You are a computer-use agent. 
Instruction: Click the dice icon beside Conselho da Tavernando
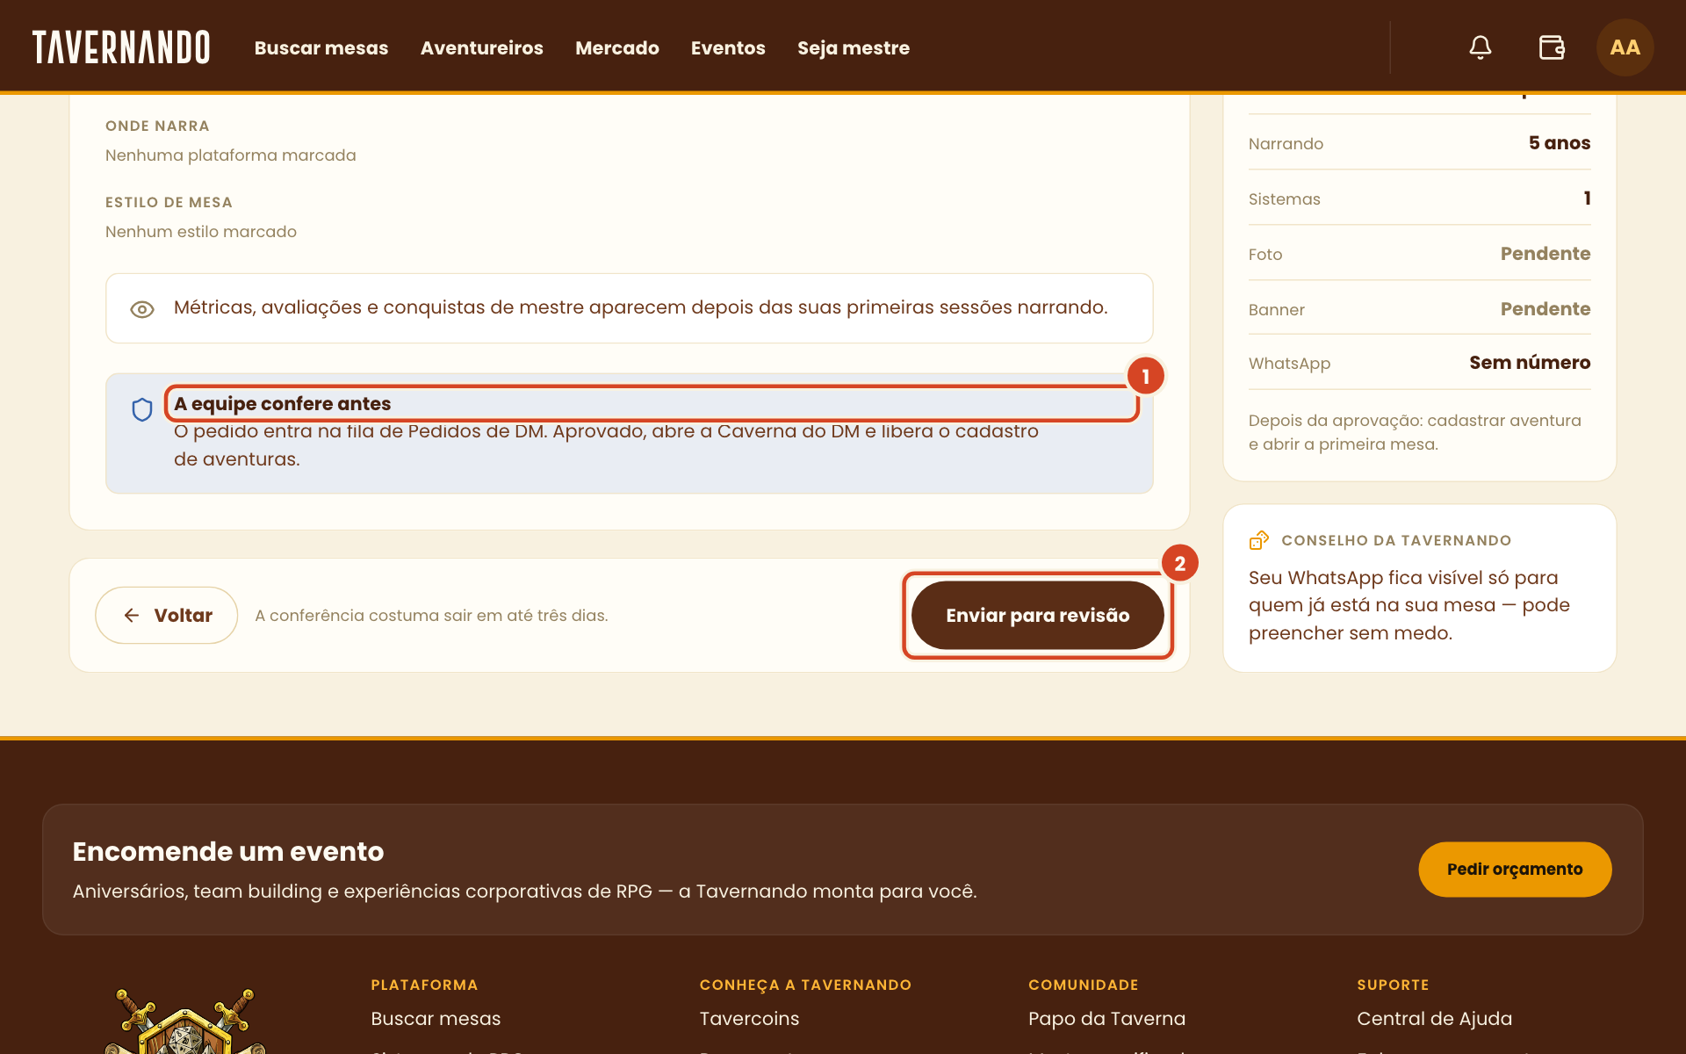(1259, 540)
